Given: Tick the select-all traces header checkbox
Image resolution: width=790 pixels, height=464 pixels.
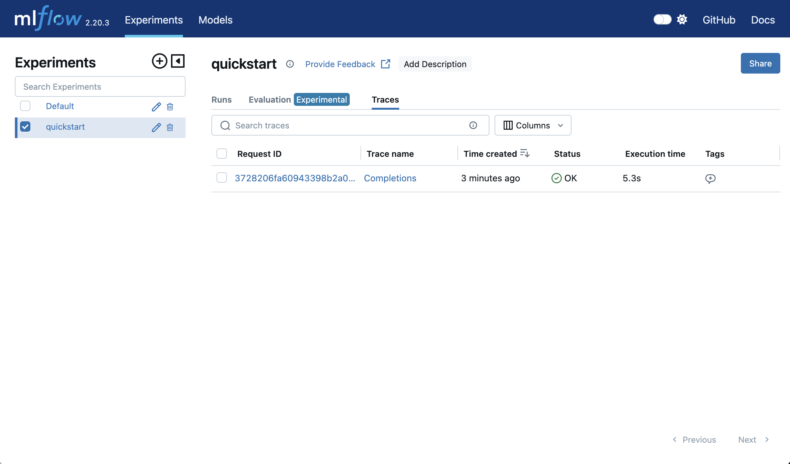Looking at the screenshot, I should click(222, 154).
